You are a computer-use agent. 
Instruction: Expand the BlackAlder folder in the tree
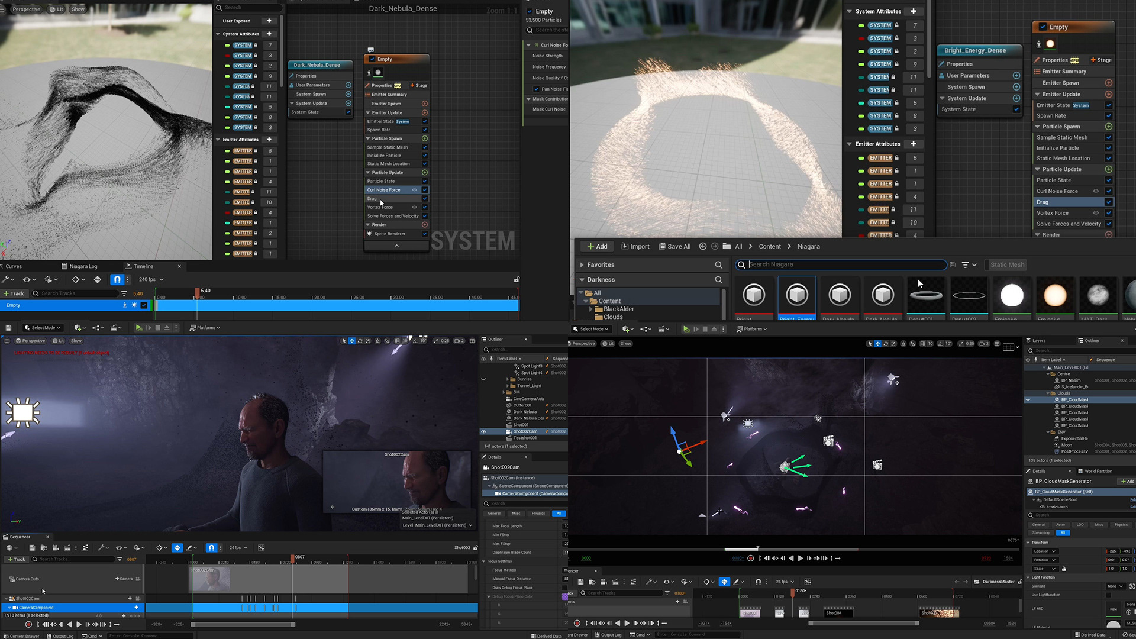[x=590, y=309]
